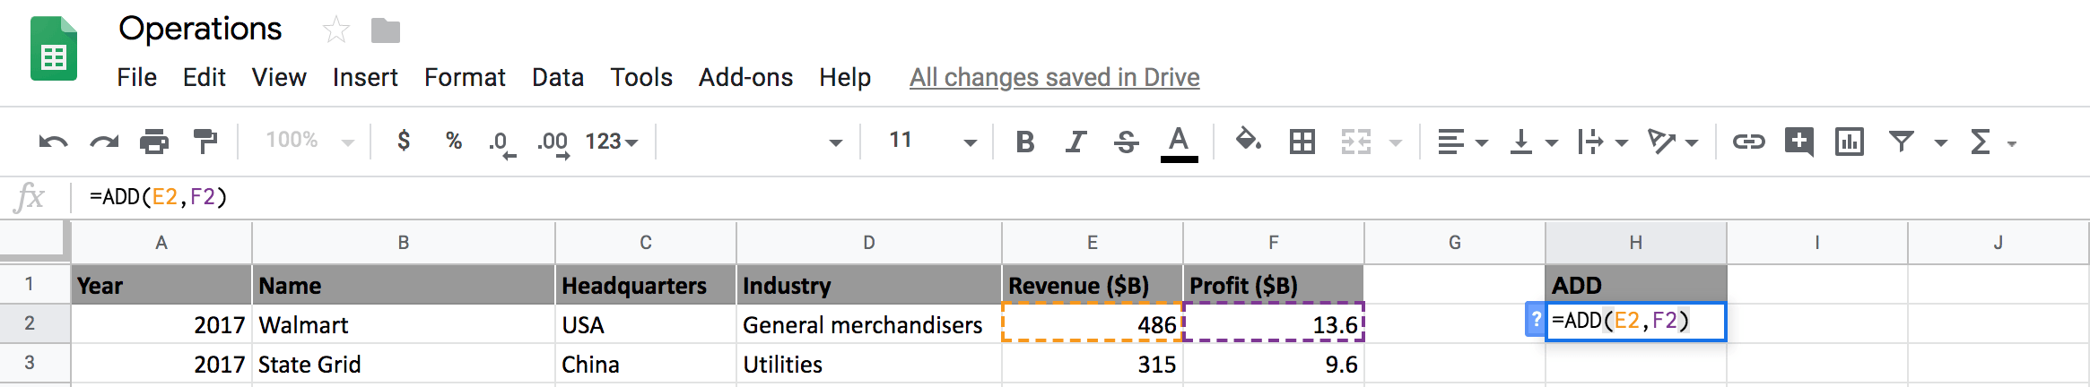Screen dimensions: 2090x387
Task: Select the Utilities cell
Action: [868, 364]
